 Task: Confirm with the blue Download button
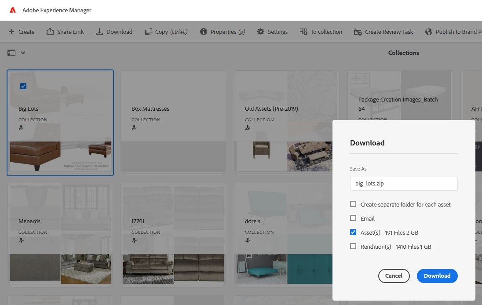click(437, 276)
